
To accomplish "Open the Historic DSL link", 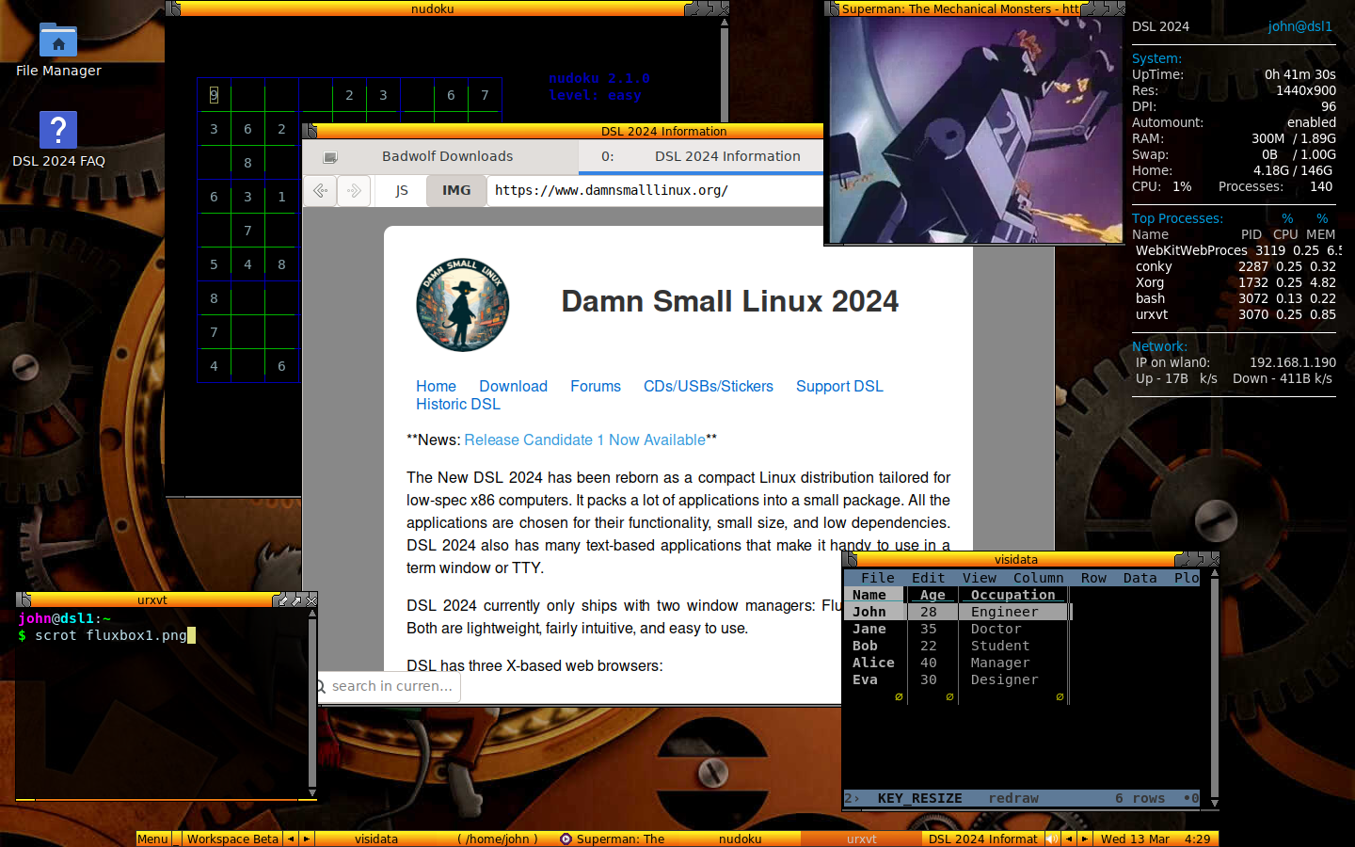I will [458, 404].
